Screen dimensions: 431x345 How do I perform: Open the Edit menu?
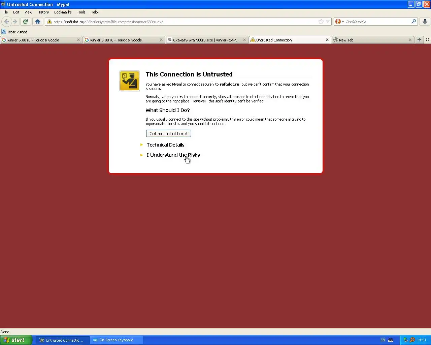click(x=16, y=12)
